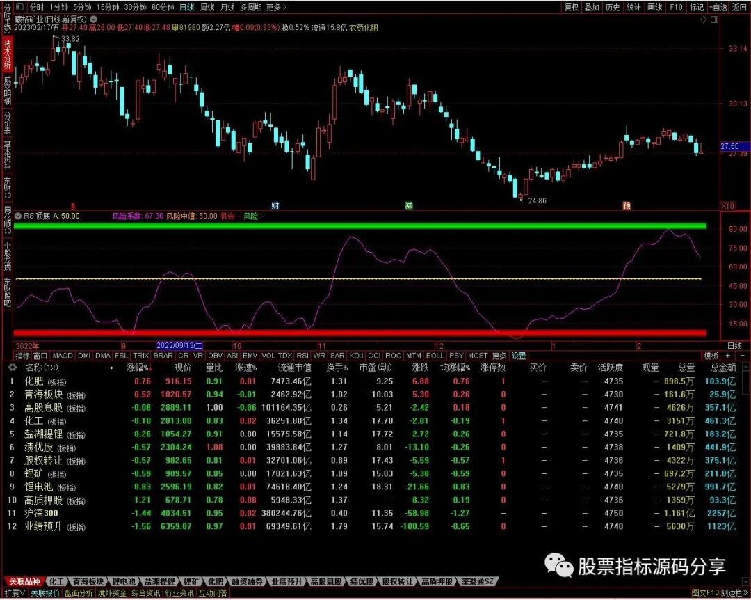Open the 盘面分析 bottom link
This screenshot has height=600, width=751.
click(x=79, y=593)
